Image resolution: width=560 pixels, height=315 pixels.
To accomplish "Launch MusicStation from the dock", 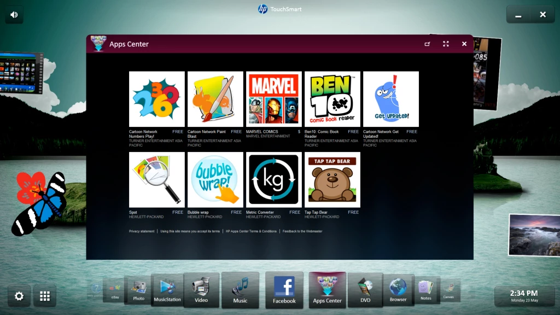I will (x=167, y=290).
